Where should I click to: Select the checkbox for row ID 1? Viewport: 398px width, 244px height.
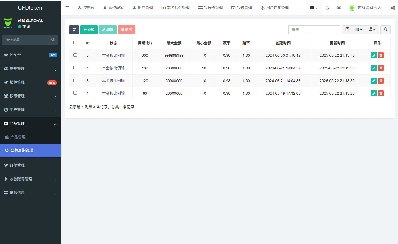click(75, 93)
